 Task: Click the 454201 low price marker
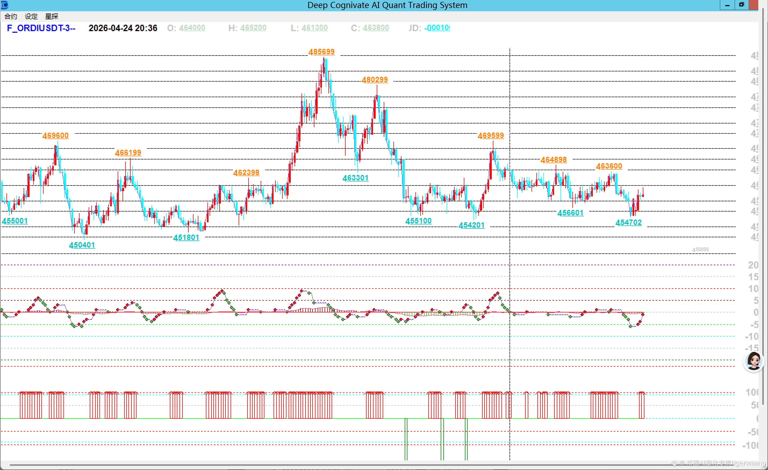(471, 225)
